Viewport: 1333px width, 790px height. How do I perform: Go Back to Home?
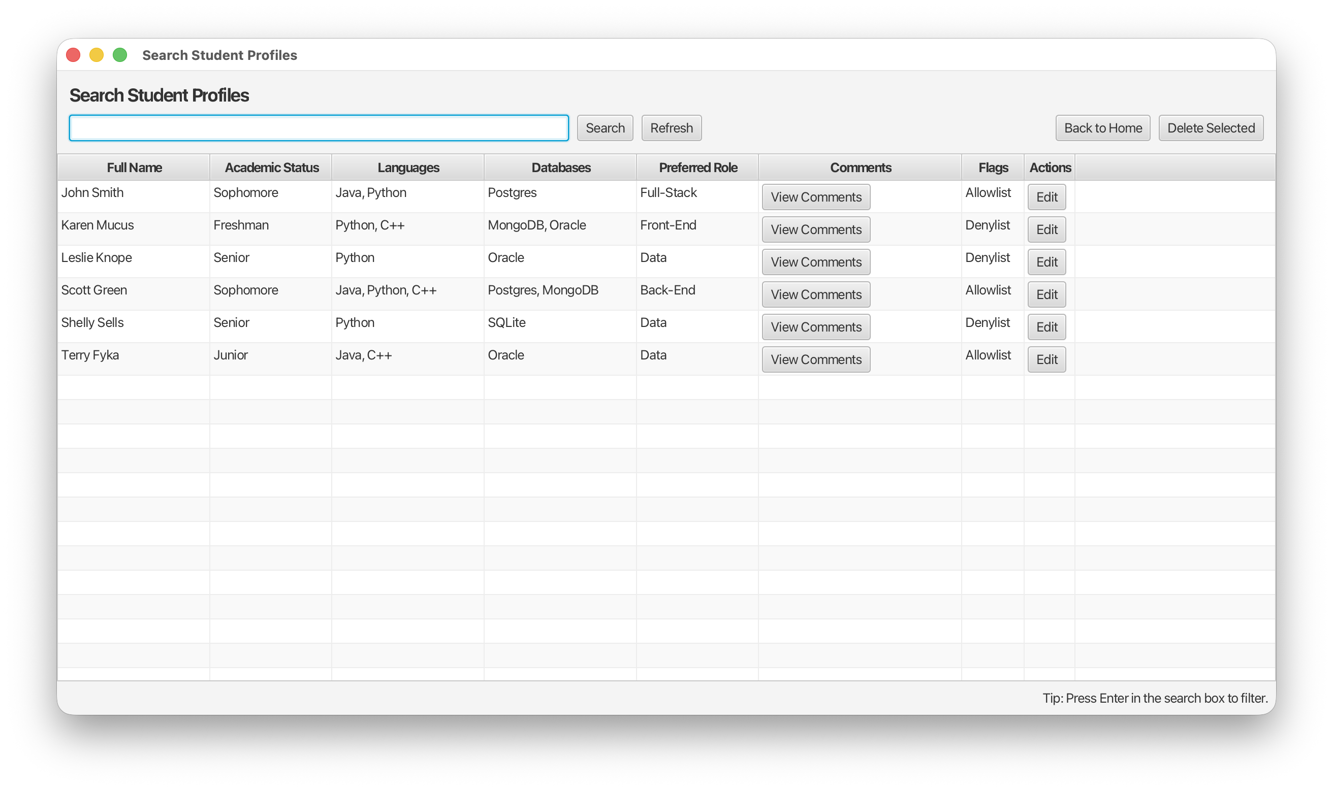(x=1102, y=128)
